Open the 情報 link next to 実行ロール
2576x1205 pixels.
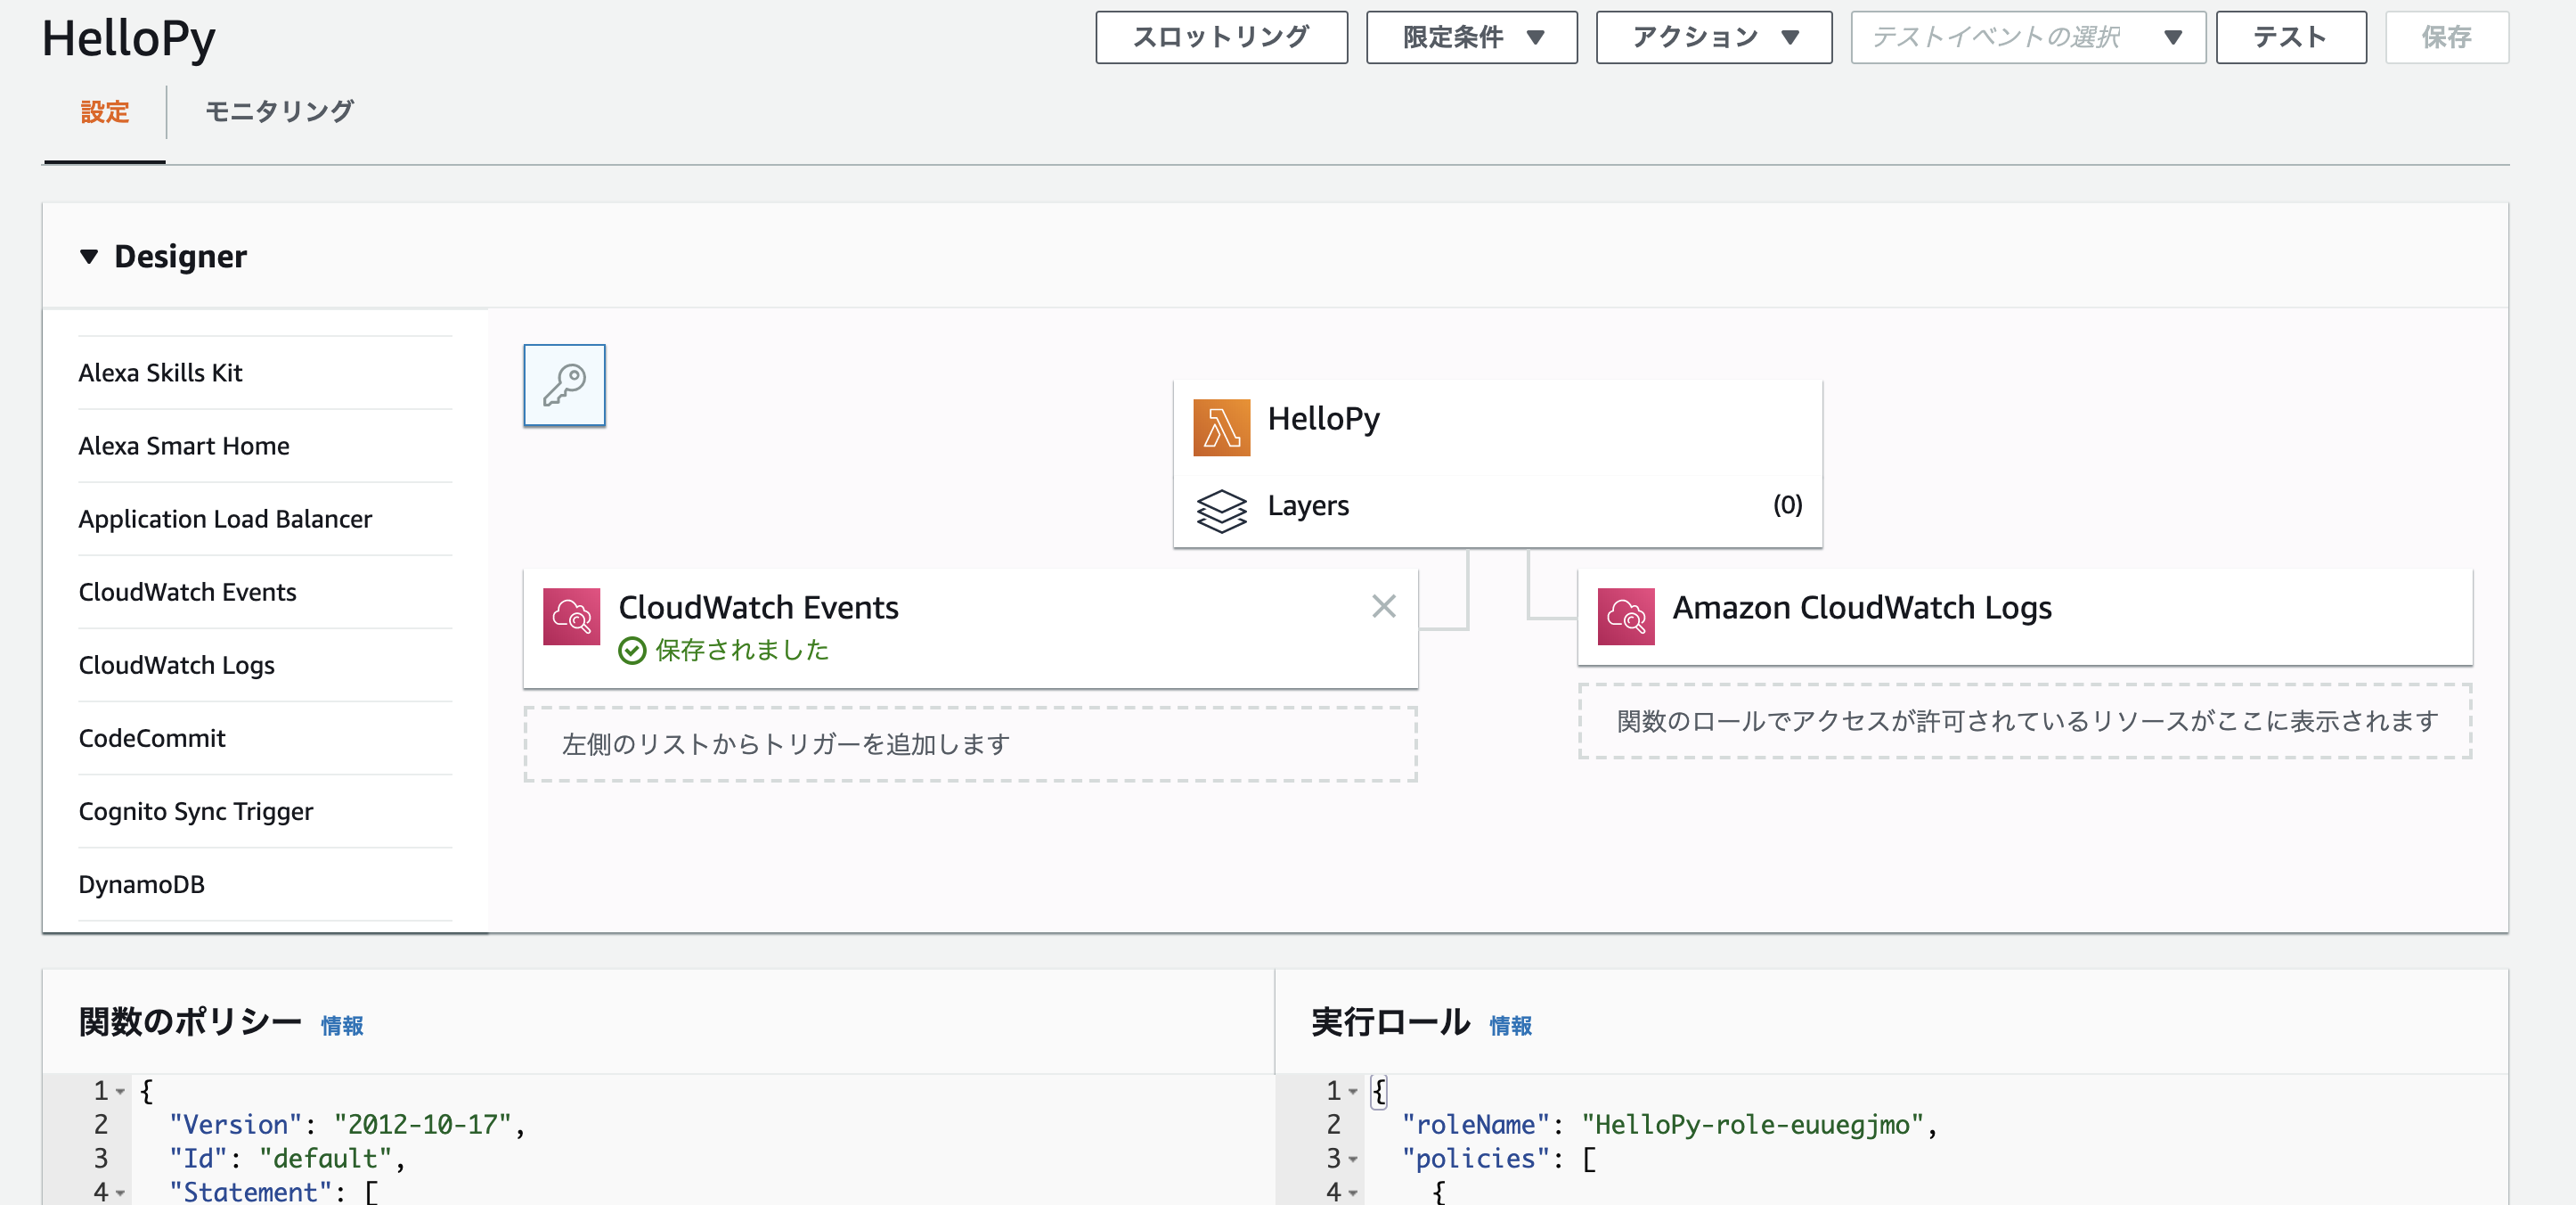point(1510,1025)
